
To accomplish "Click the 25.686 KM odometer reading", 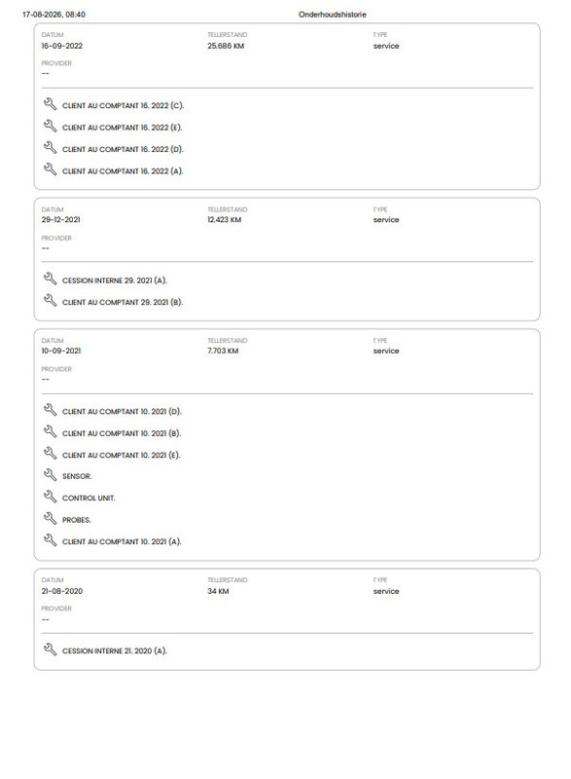I will click(x=226, y=46).
